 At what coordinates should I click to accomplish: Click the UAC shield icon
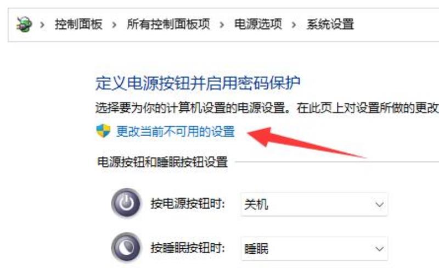[x=103, y=131]
